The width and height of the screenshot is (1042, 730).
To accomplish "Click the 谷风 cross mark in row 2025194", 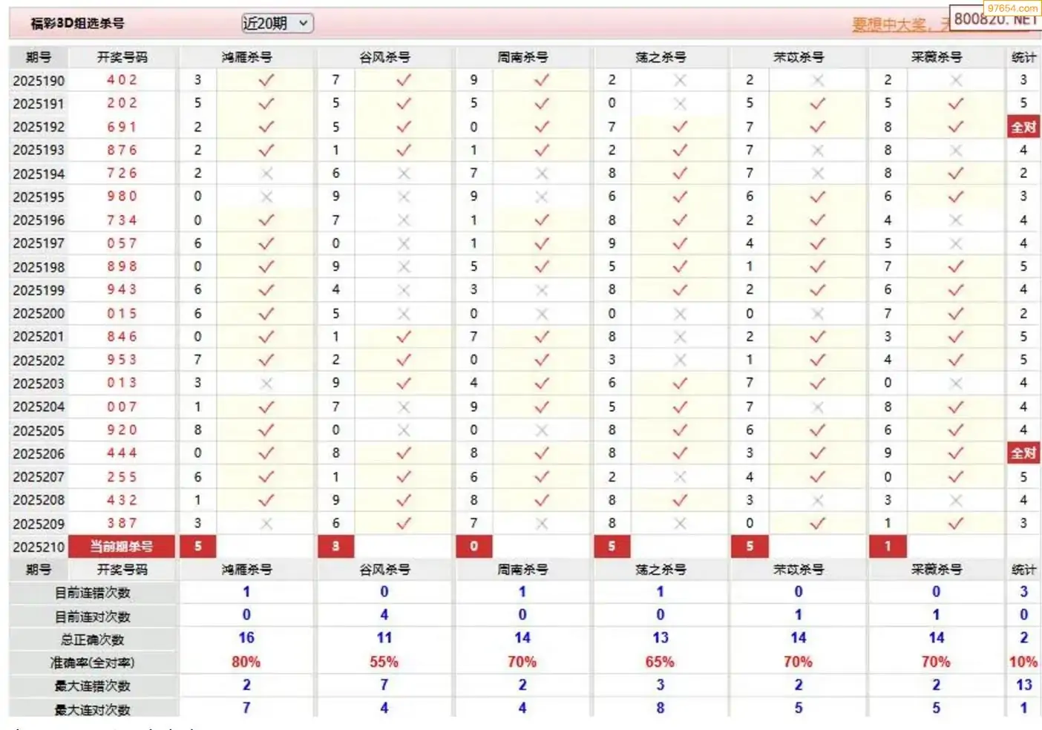I will pos(404,174).
